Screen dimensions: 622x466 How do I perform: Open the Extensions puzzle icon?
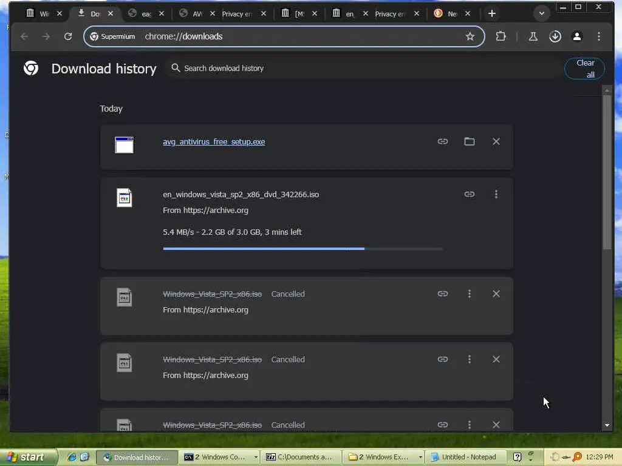click(x=501, y=36)
